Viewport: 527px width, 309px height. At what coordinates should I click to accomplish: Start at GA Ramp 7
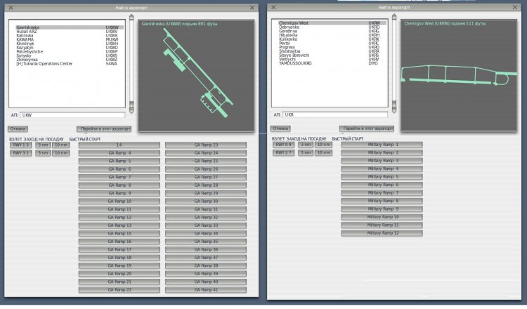119,178
